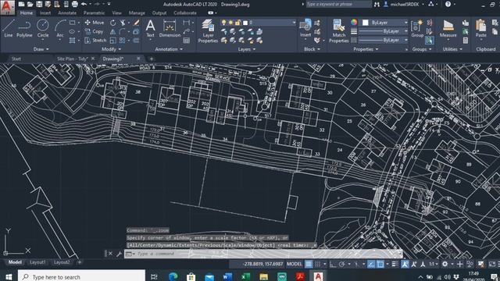Select the Line drawing tool
Image resolution: width=500 pixels, height=281 pixels.
(x=9, y=28)
